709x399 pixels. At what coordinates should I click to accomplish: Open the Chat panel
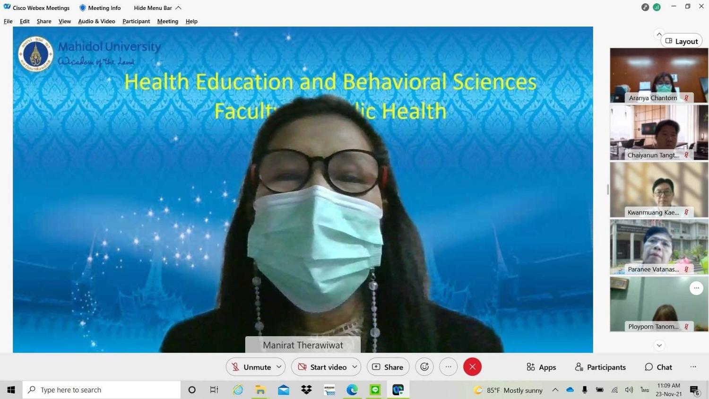pos(658,367)
